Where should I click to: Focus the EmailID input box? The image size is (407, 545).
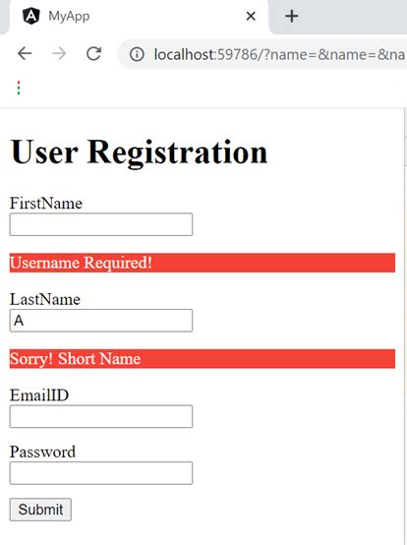[x=101, y=416]
